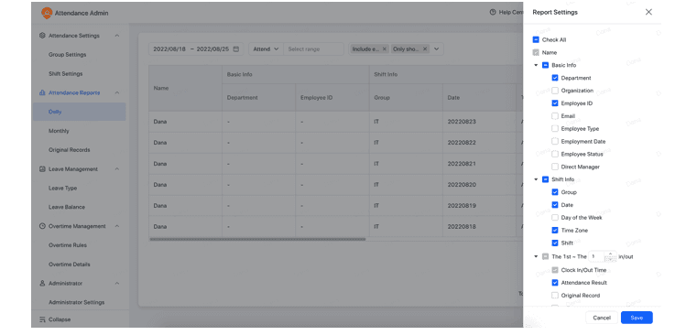Uncheck the Attendance Result checkbox
Screen dimensions: 697x335
[555, 283]
